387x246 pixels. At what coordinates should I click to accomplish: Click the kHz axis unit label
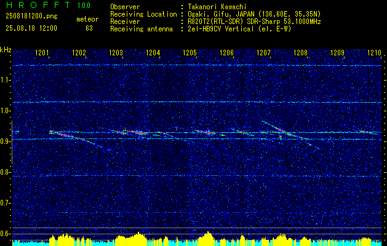pos(6,50)
